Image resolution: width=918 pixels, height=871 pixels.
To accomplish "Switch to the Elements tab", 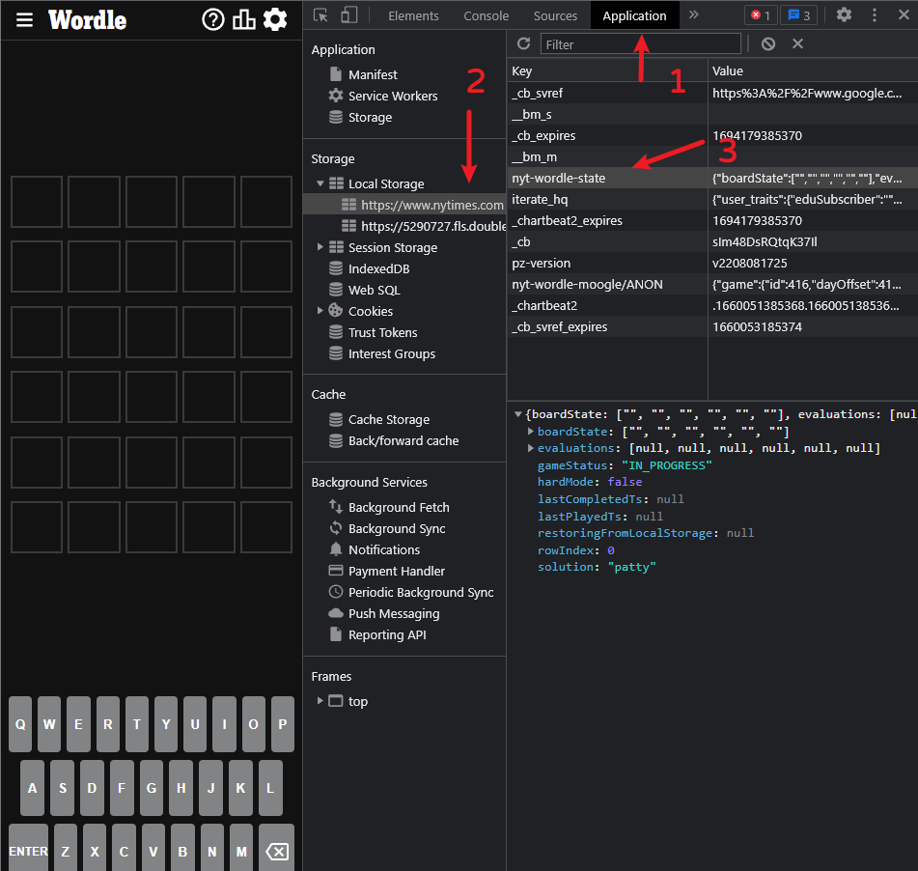I will tap(413, 15).
